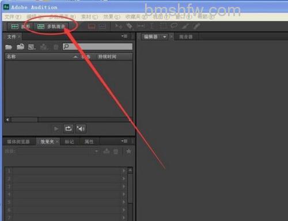Image resolution: width=288 pixels, height=221 pixels.
Task: Click the Adobe Audition title bar icon
Action: point(6,7)
